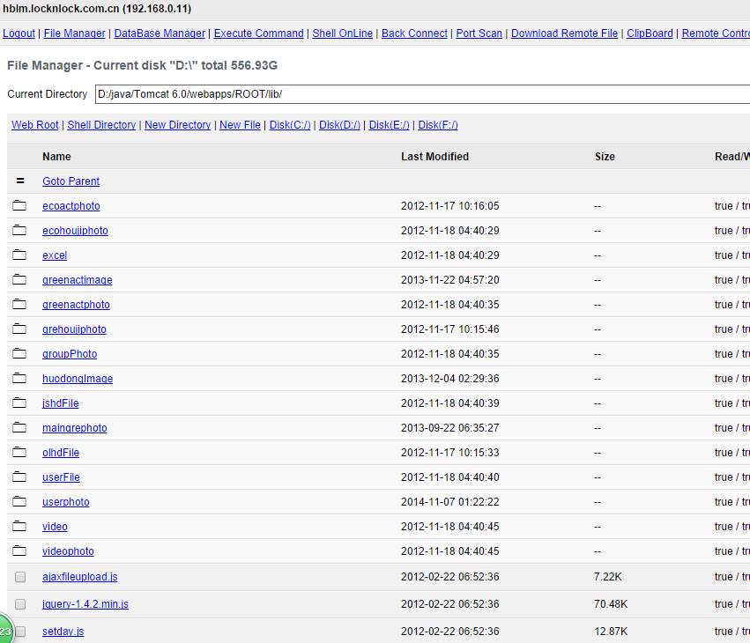Open Shell OnLine
The width and height of the screenshot is (750, 643).
(343, 33)
